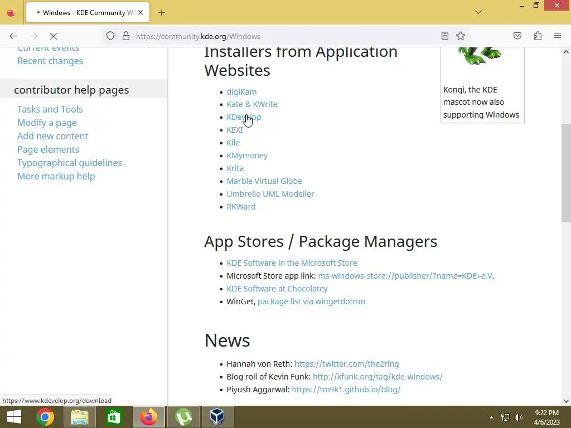Switch to Firefox taskbar icon
This screenshot has width=571, height=428.
click(x=148, y=417)
